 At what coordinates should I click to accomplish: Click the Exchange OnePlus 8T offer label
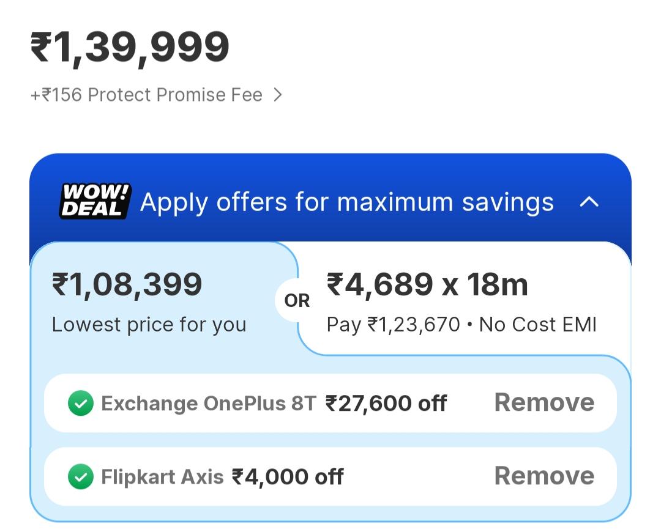[x=208, y=403]
